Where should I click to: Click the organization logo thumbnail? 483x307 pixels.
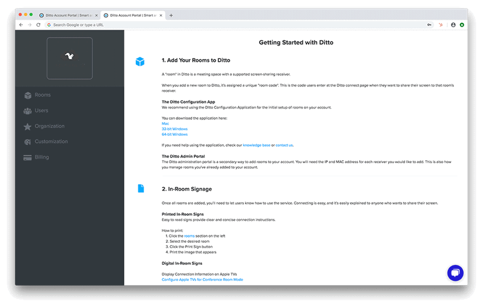pyautogui.click(x=69, y=58)
